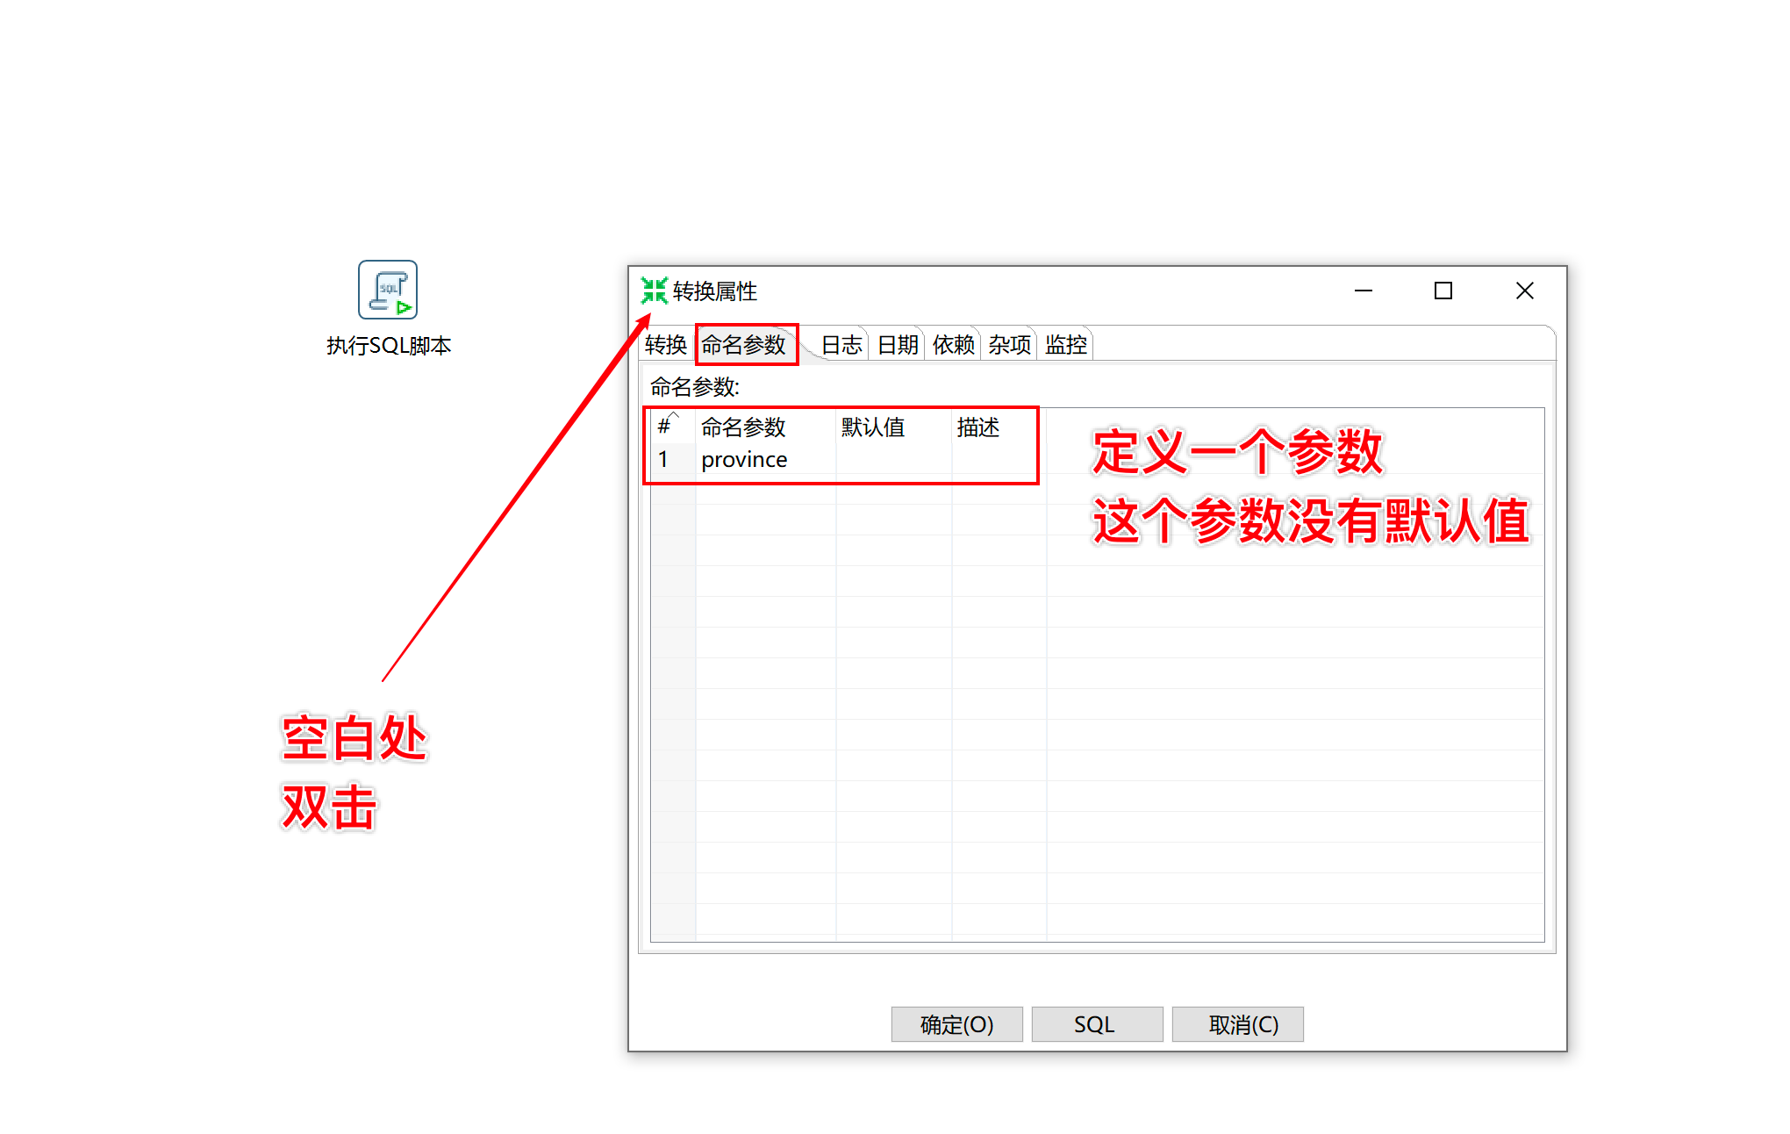Click the 默认值 column header

coord(893,427)
